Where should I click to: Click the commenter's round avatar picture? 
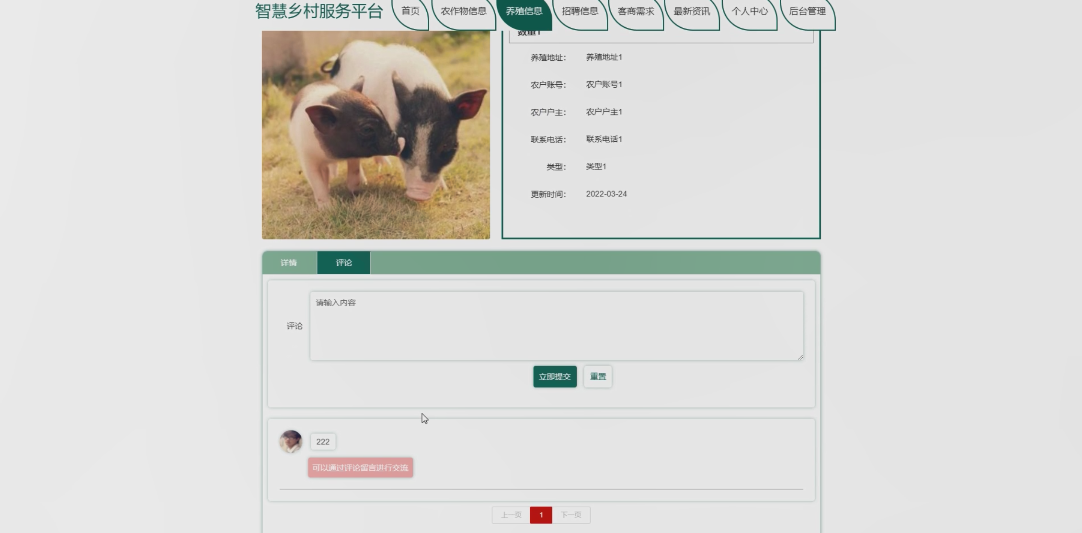(x=291, y=441)
